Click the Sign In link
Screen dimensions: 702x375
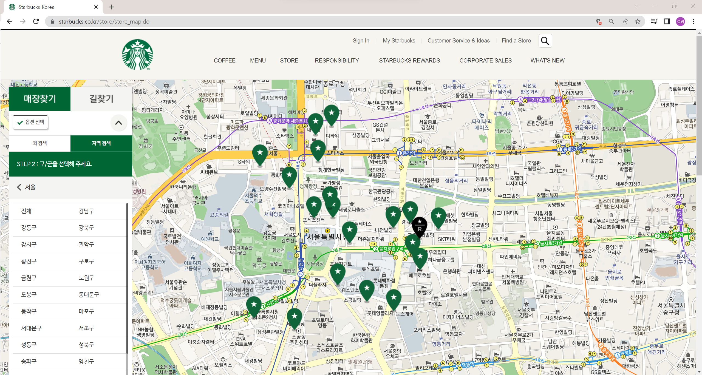(361, 41)
